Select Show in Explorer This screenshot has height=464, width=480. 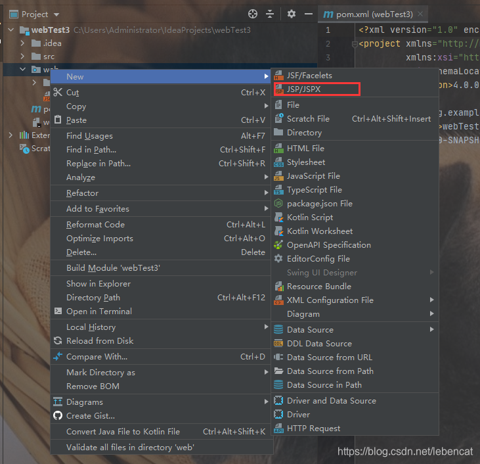click(161, 283)
